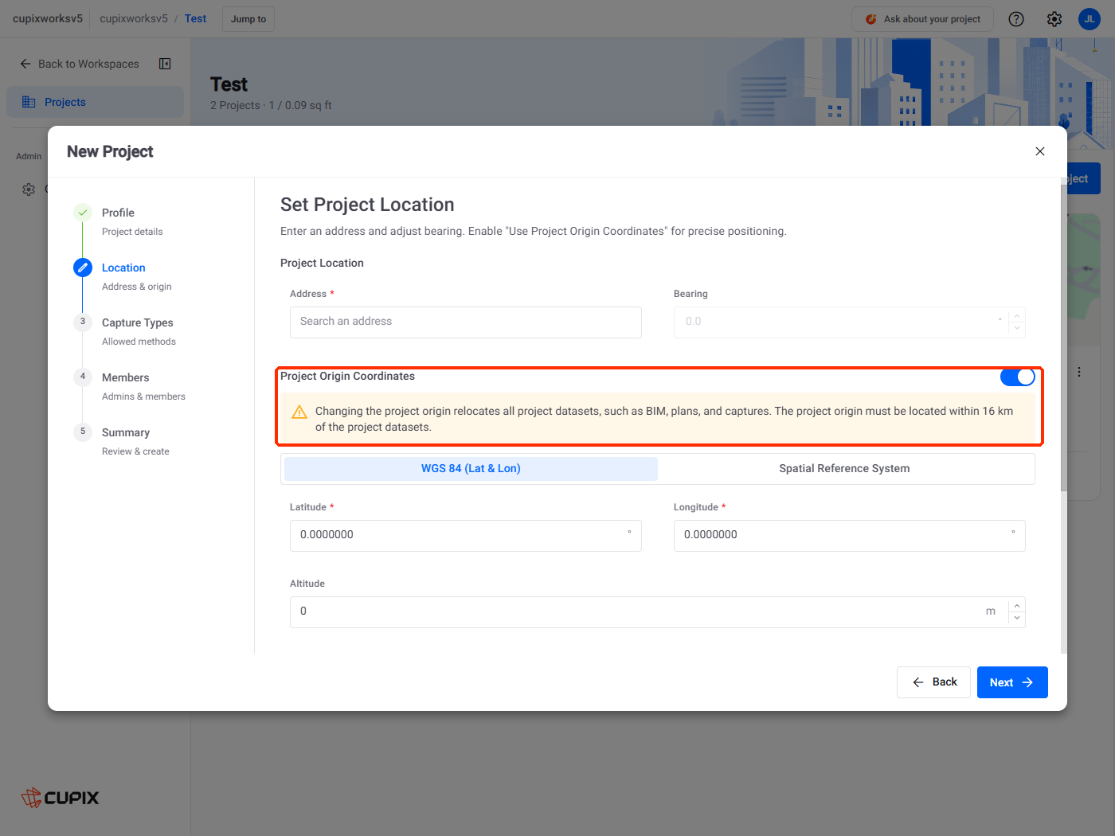Image resolution: width=1115 pixels, height=836 pixels.
Task: Increase Altitude with up stepper arrow
Action: click(x=1017, y=605)
